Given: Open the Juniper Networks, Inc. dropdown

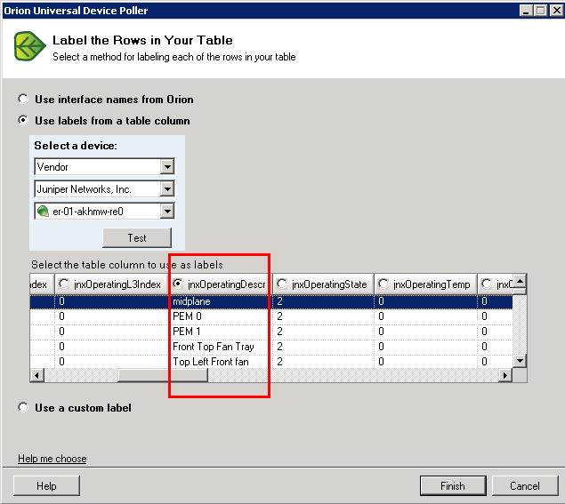Looking at the screenshot, I should (x=167, y=189).
